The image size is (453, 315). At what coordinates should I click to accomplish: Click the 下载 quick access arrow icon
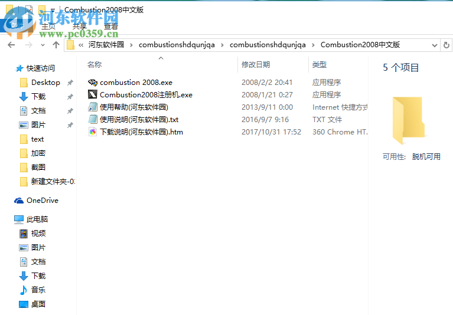pos(24,97)
